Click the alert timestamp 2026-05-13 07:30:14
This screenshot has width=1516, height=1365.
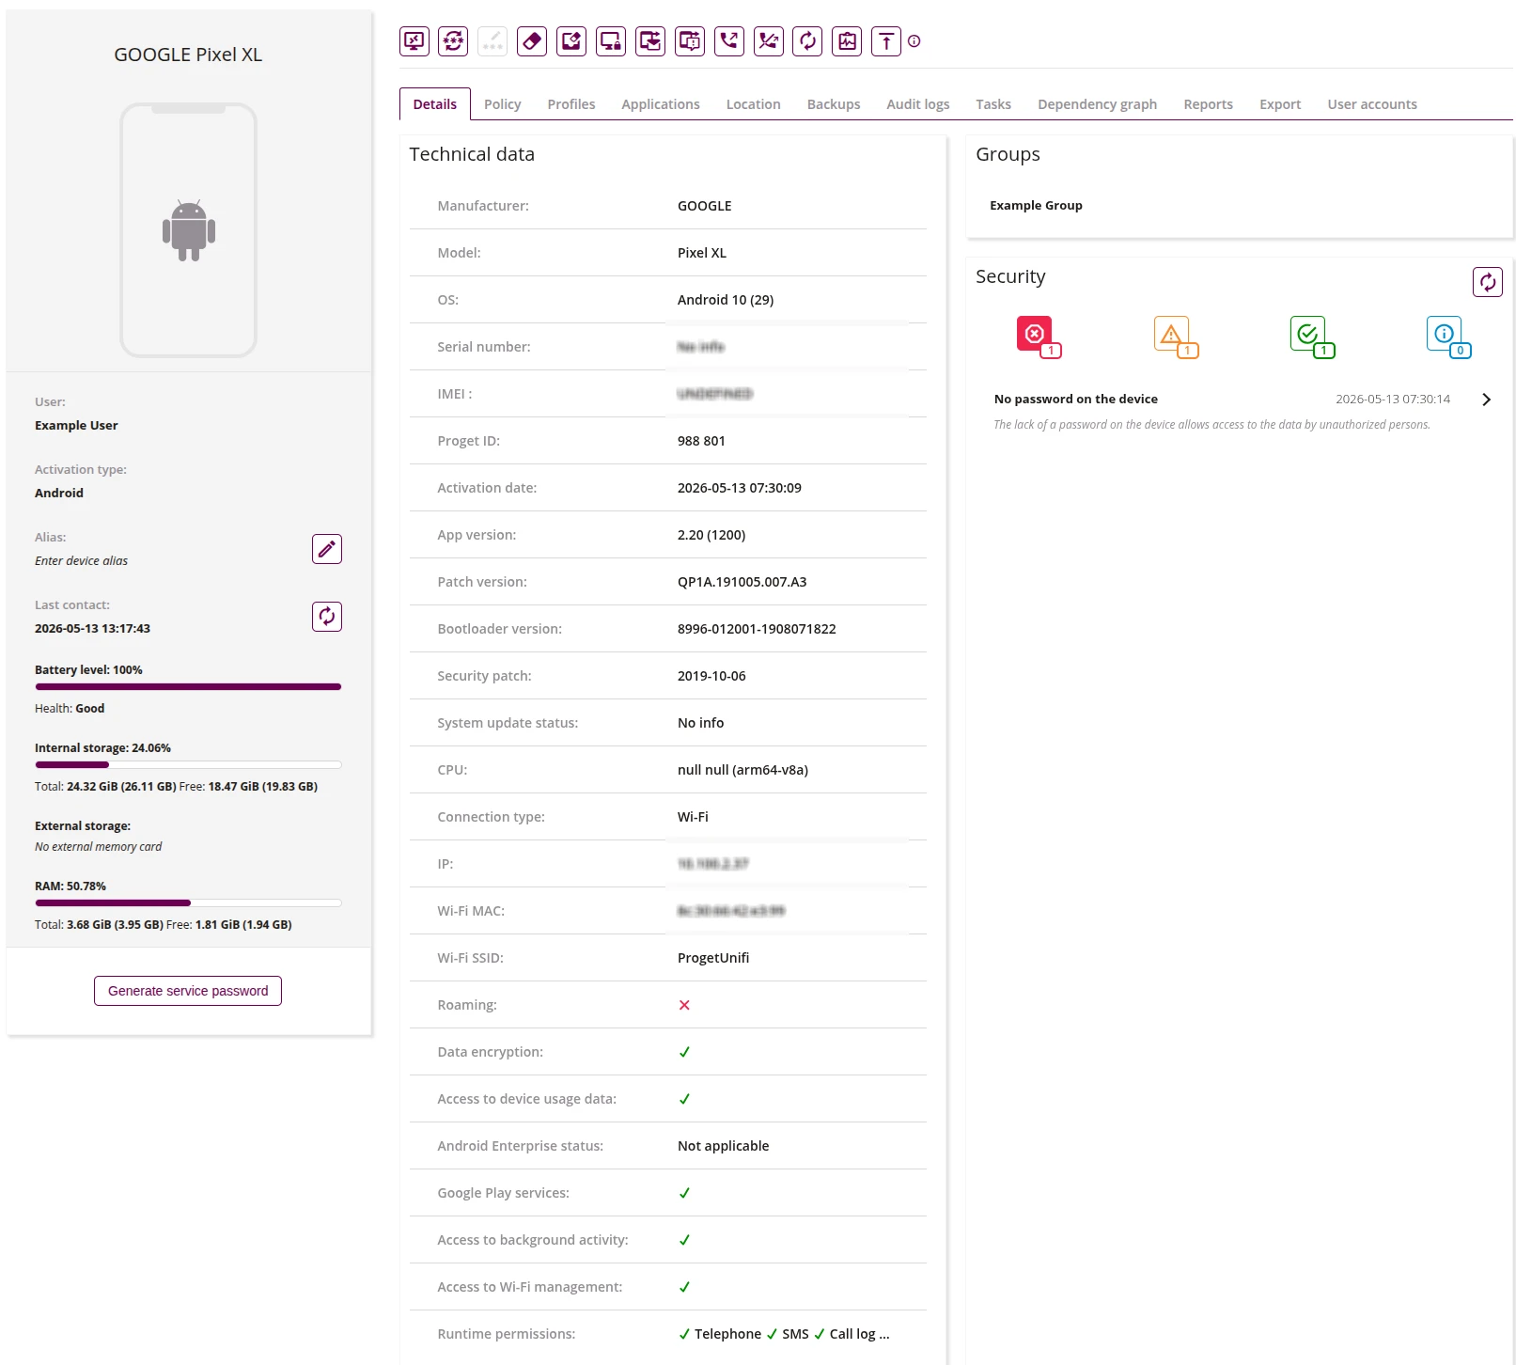[x=1393, y=400]
